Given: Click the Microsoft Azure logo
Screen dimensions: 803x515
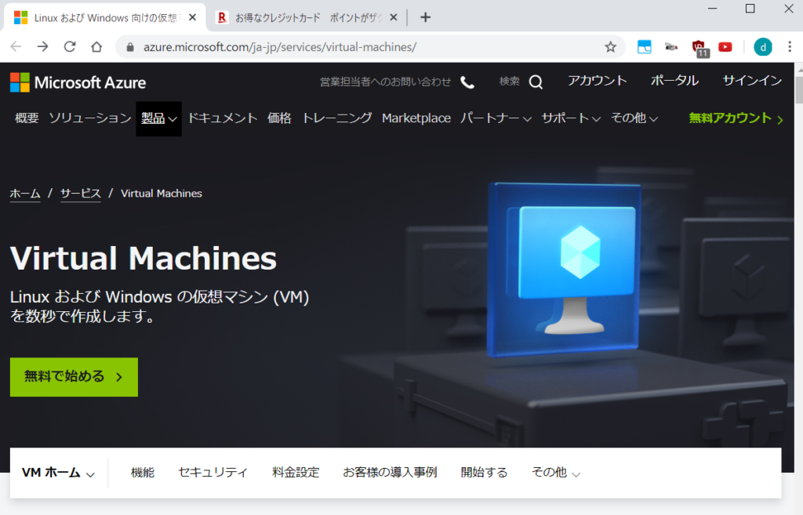Looking at the screenshot, I should 78,82.
